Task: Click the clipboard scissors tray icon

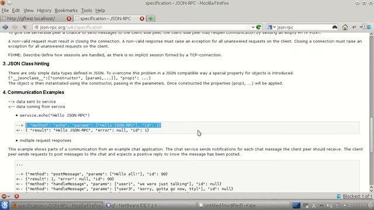Action: [314, 205]
